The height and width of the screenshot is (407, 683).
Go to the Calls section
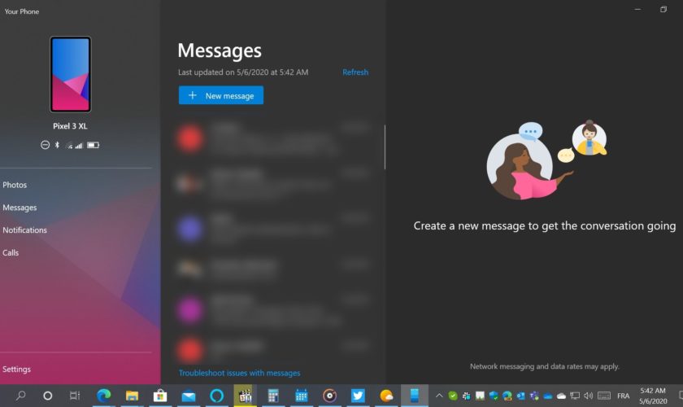point(11,253)
